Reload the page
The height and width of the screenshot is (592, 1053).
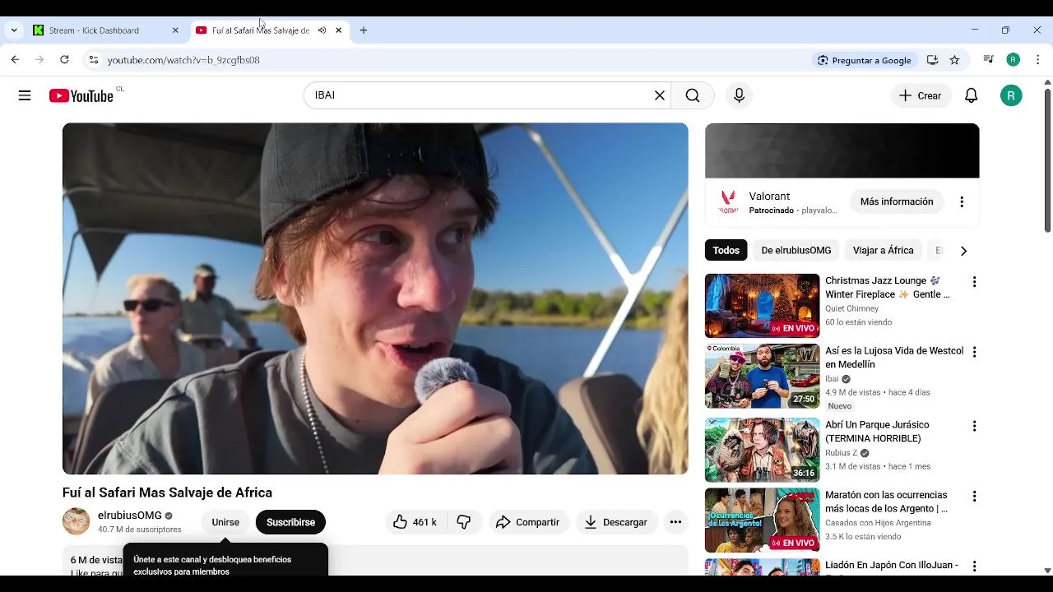[64, 60]
